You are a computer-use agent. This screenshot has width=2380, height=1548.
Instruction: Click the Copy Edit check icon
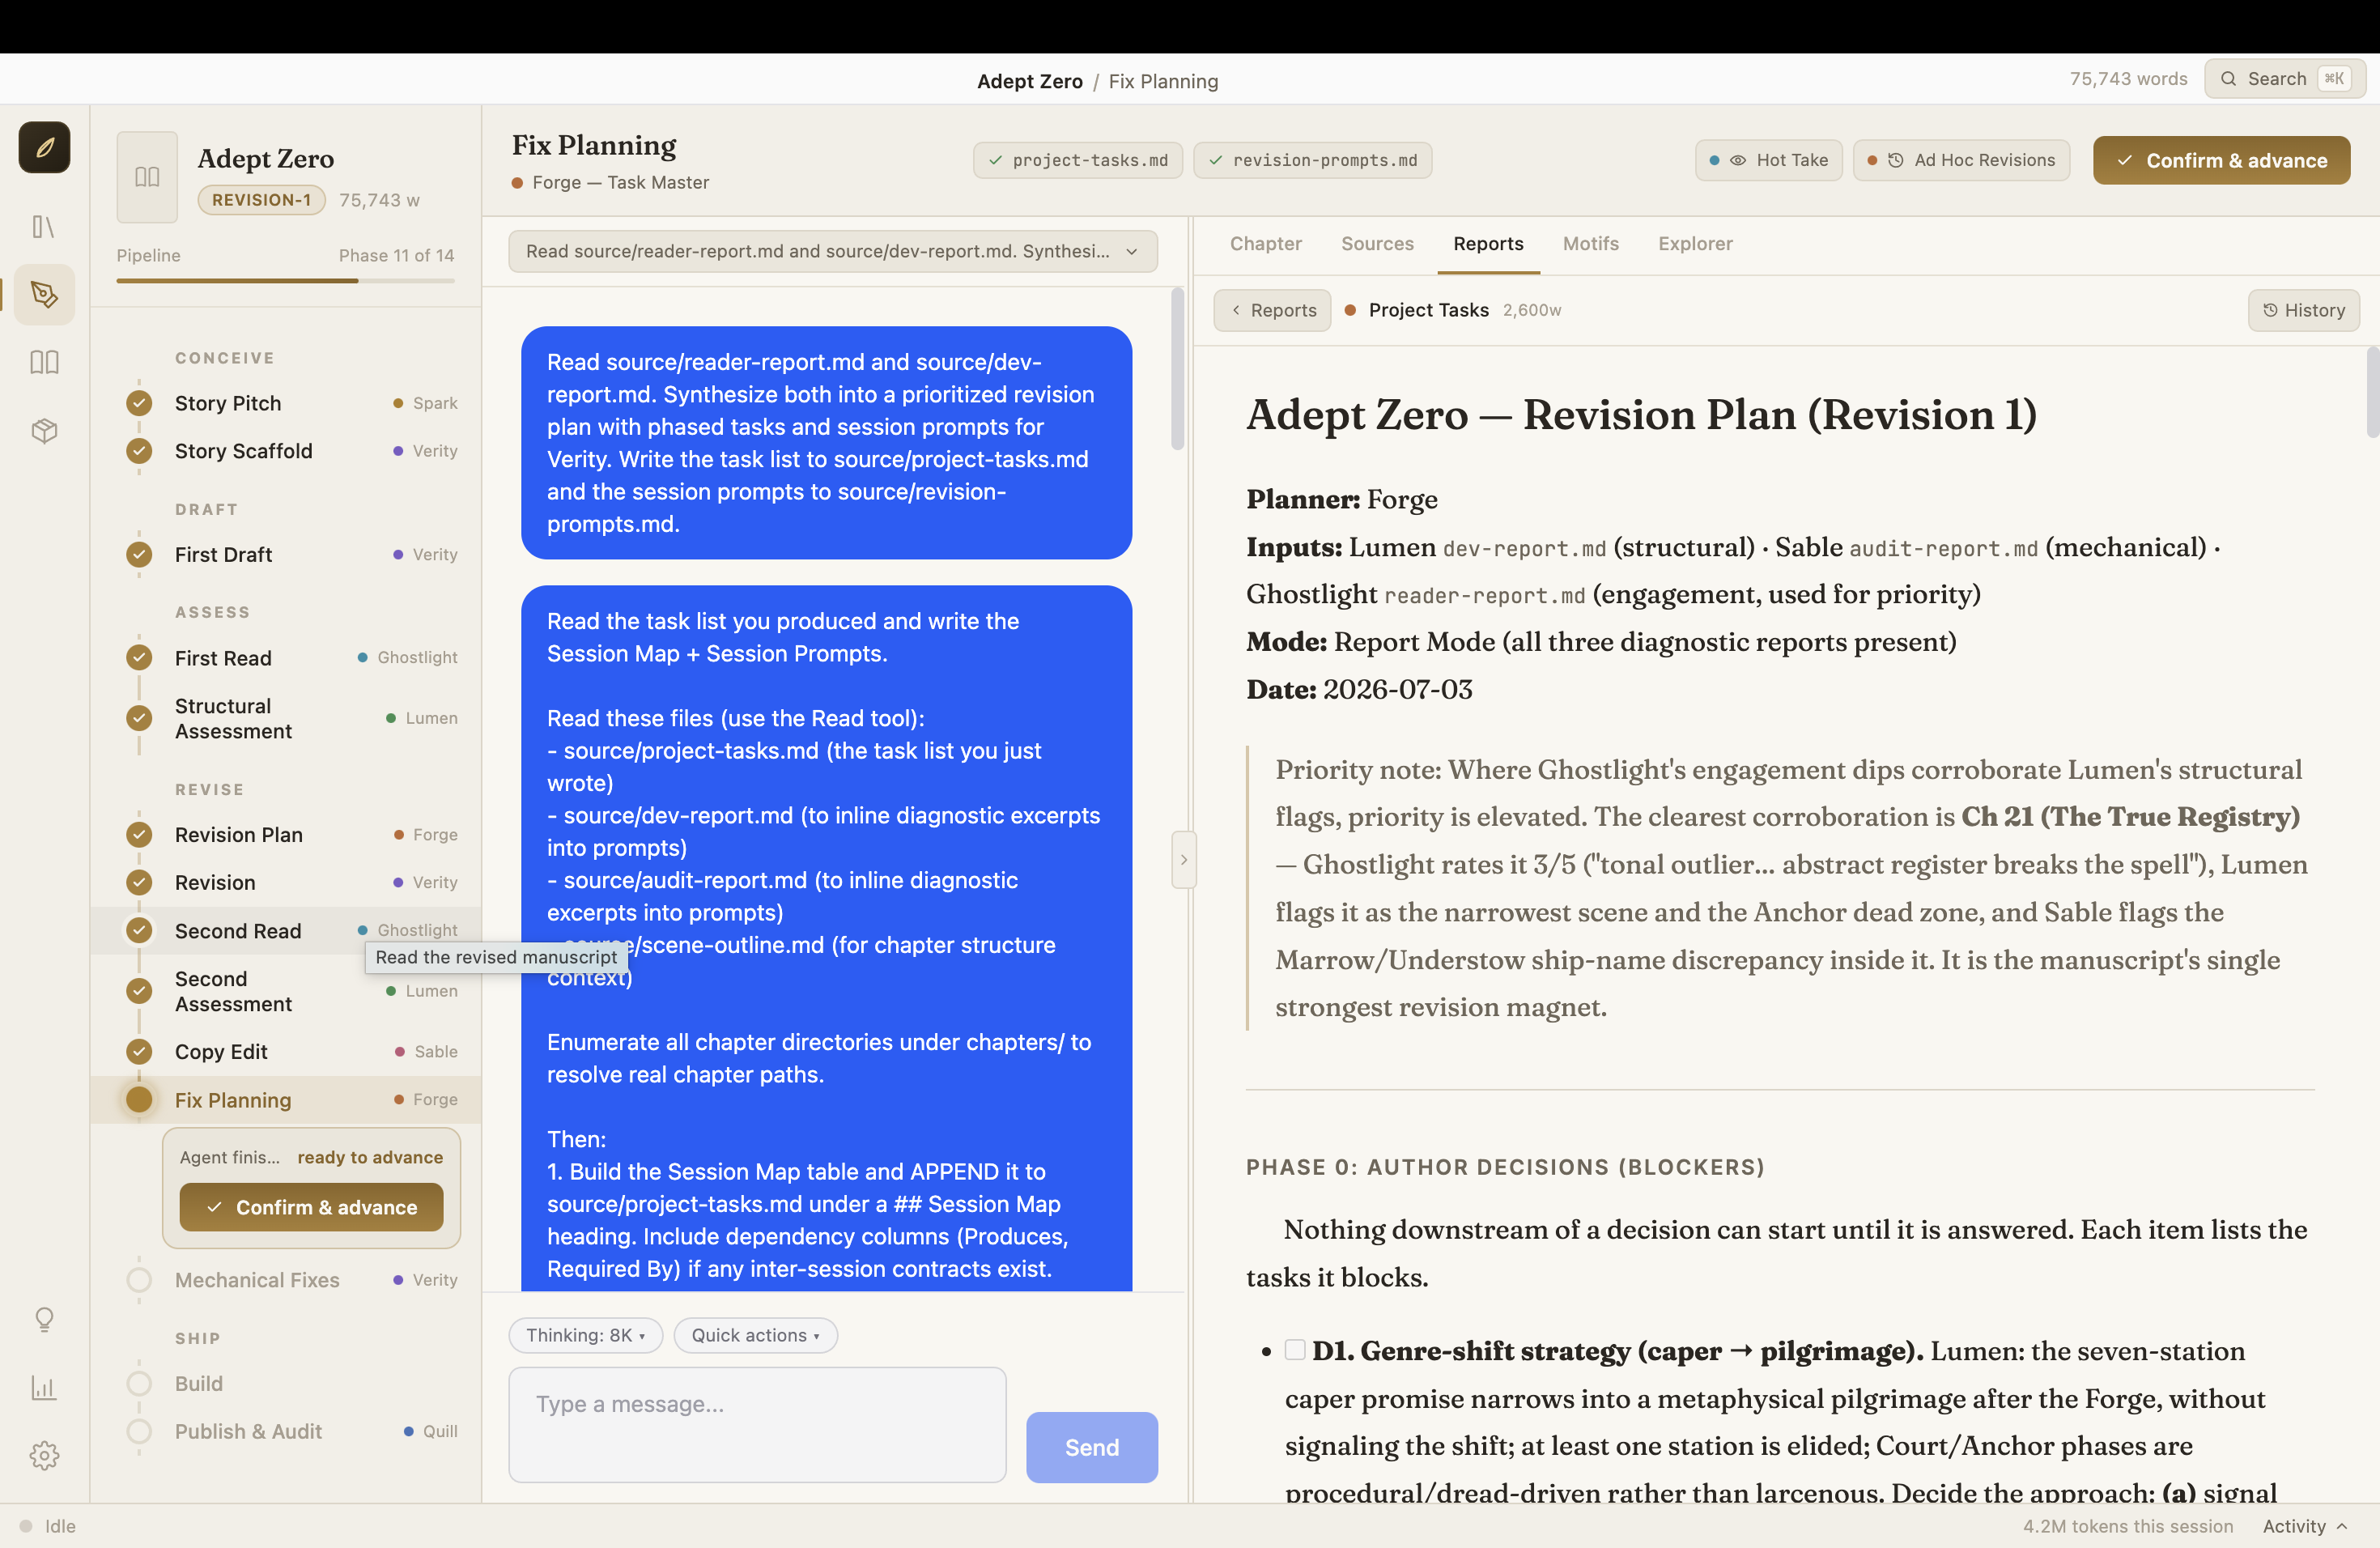[x=139, y=1052]
